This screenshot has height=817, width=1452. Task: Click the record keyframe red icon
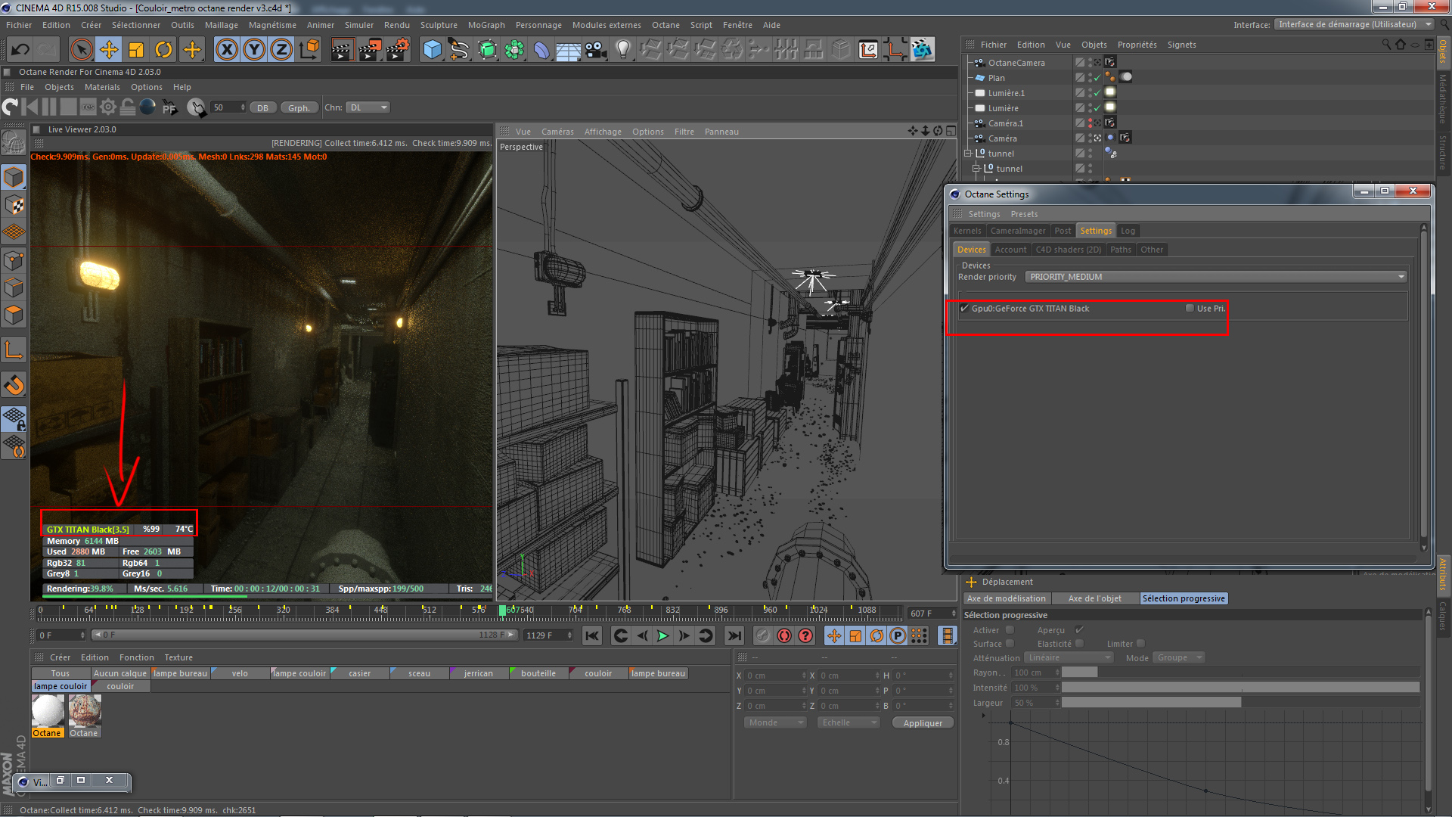coord(784,635)
